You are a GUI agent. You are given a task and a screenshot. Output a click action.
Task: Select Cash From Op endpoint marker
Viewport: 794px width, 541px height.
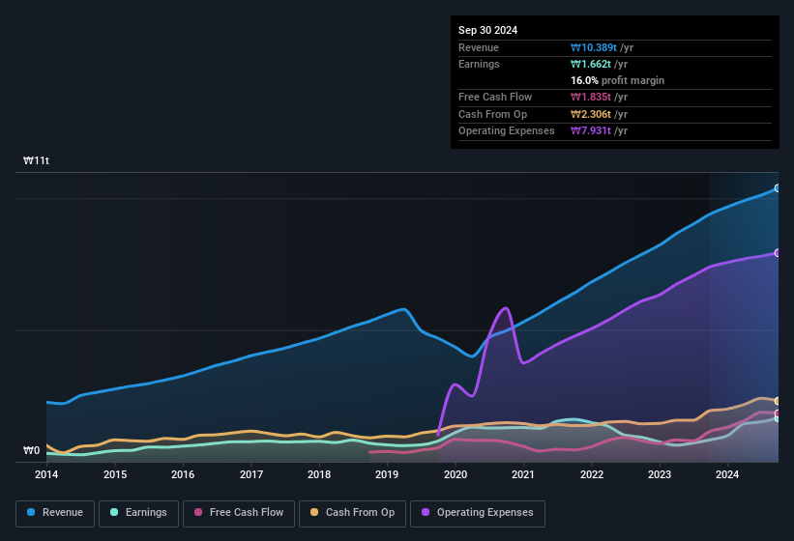tap(778, 401)
